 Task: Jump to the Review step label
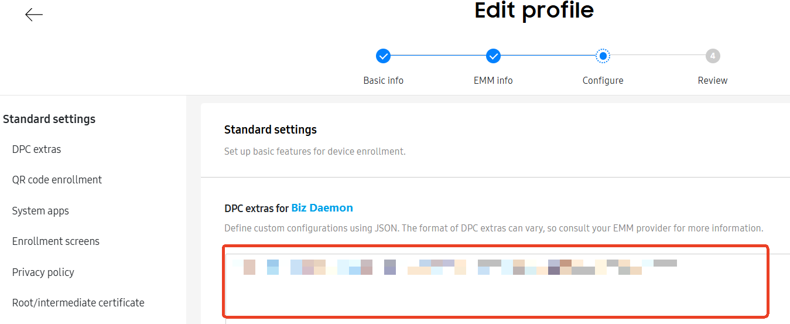[713, 80]
